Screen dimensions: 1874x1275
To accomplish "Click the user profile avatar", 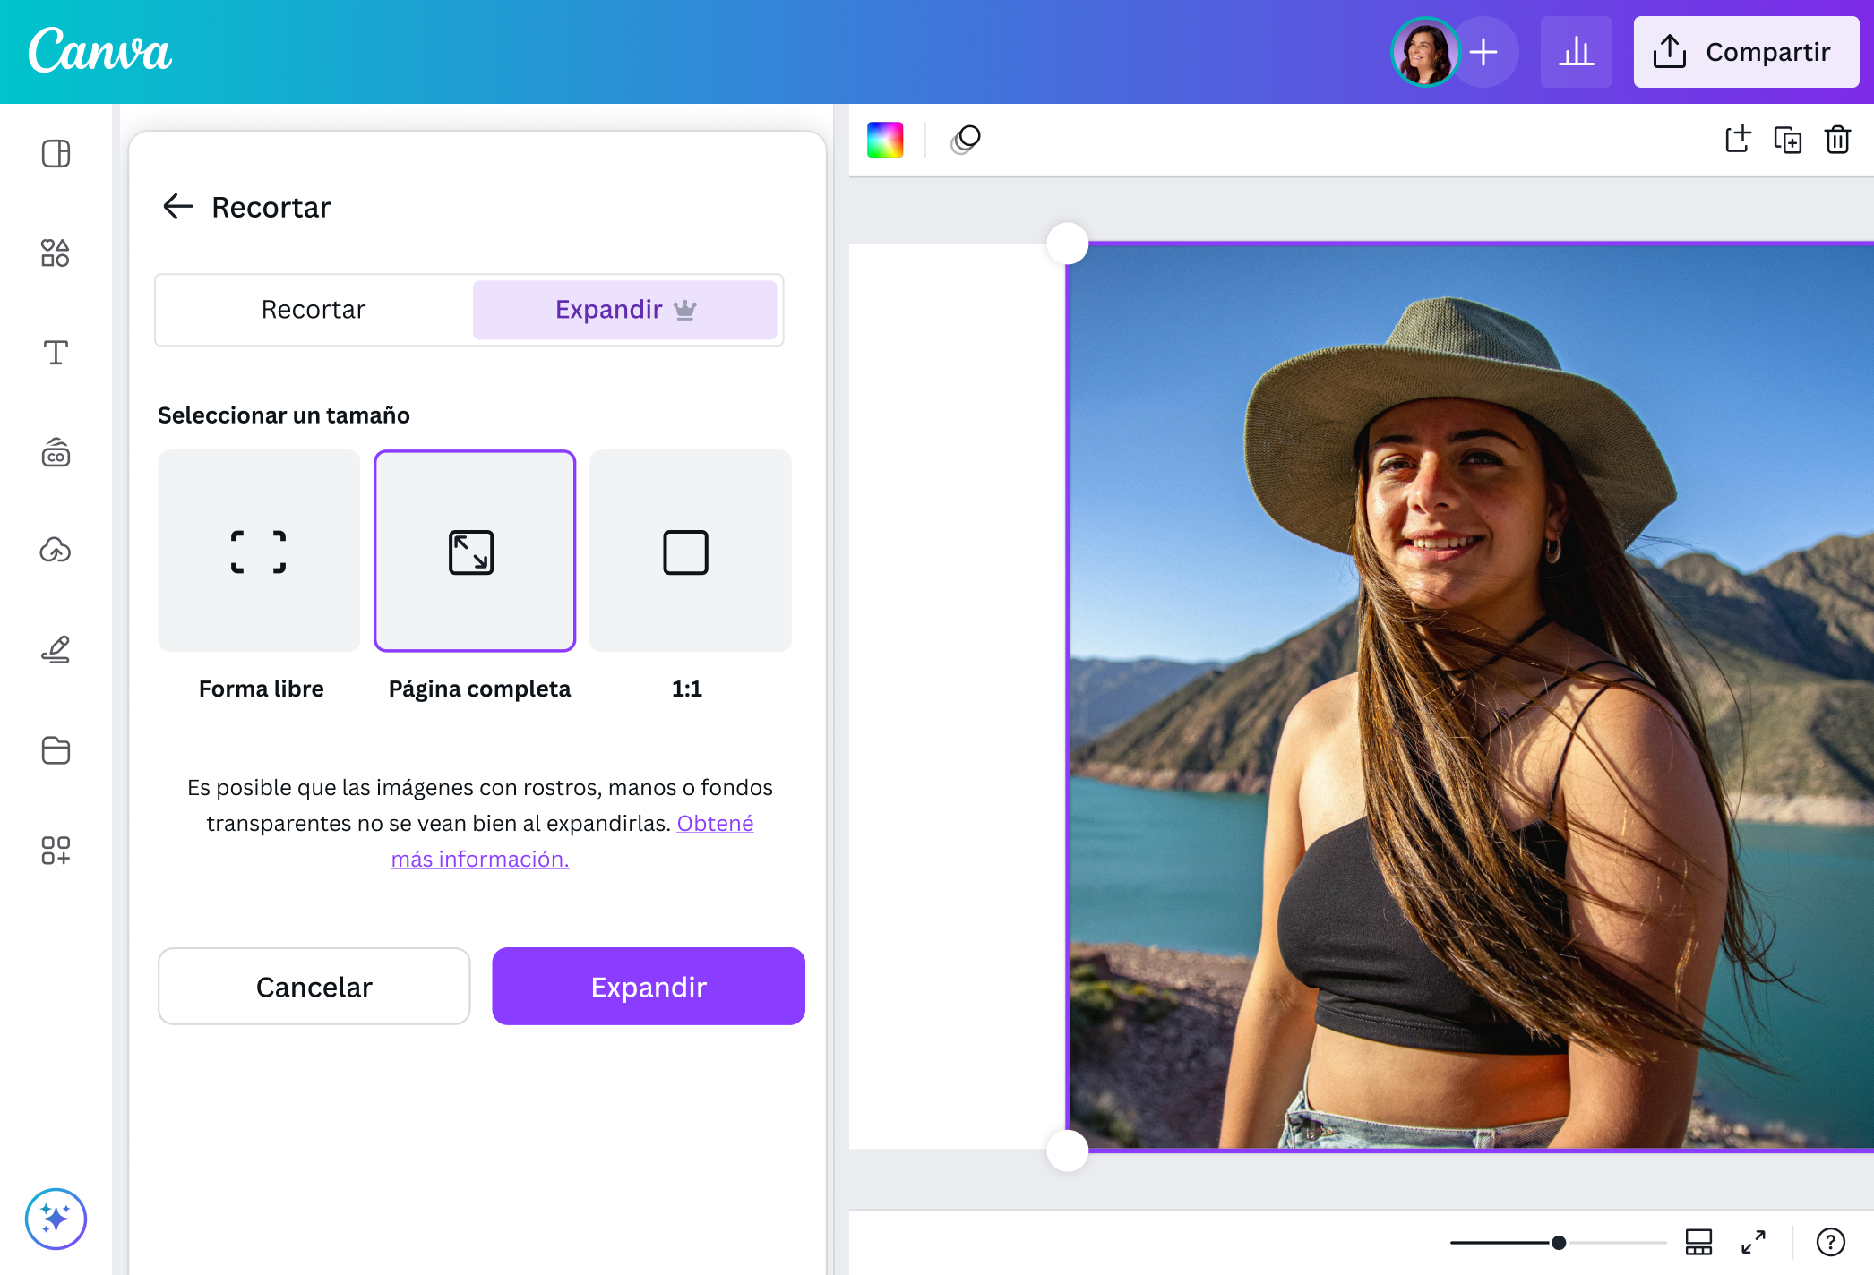I will [1424, 52].
